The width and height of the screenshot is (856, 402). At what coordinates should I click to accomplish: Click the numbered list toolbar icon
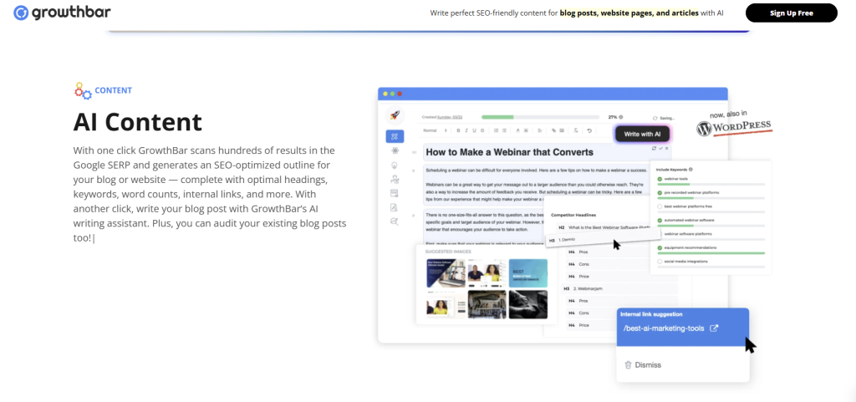497,130
